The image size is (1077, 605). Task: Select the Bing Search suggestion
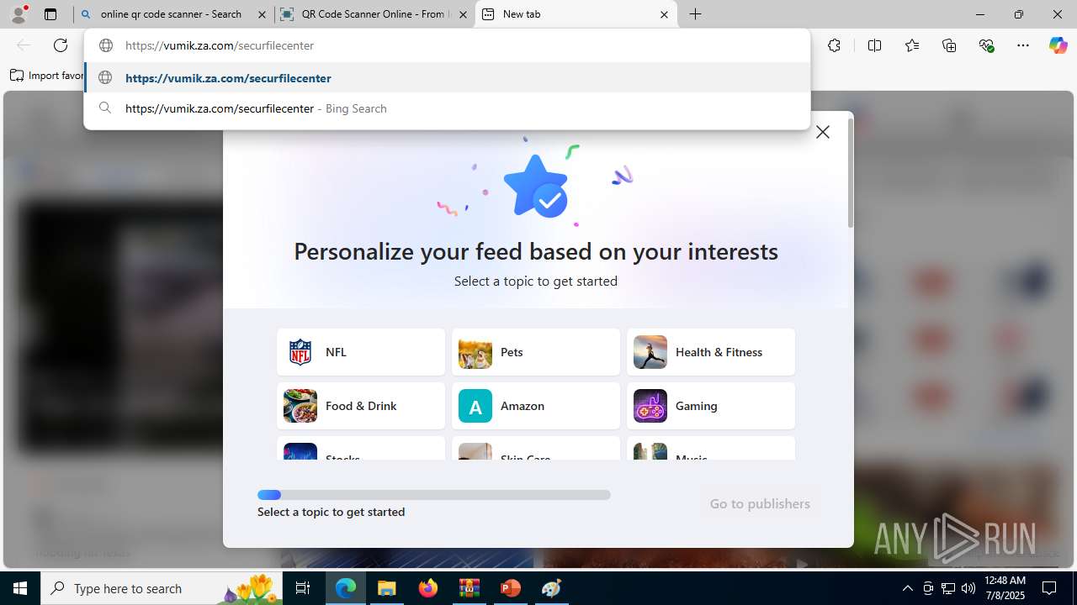coord(447,108)
